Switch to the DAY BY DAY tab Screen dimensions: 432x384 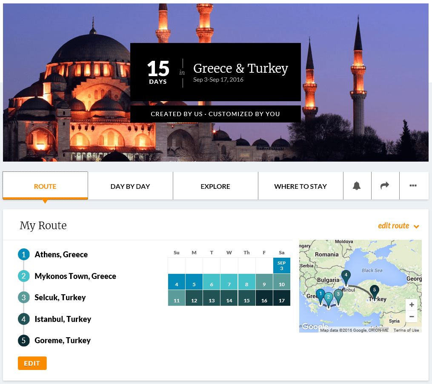point(130,186)
